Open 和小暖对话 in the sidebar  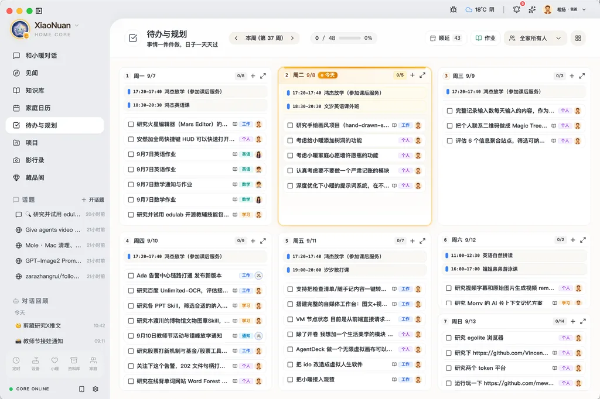tap(54, 56)
